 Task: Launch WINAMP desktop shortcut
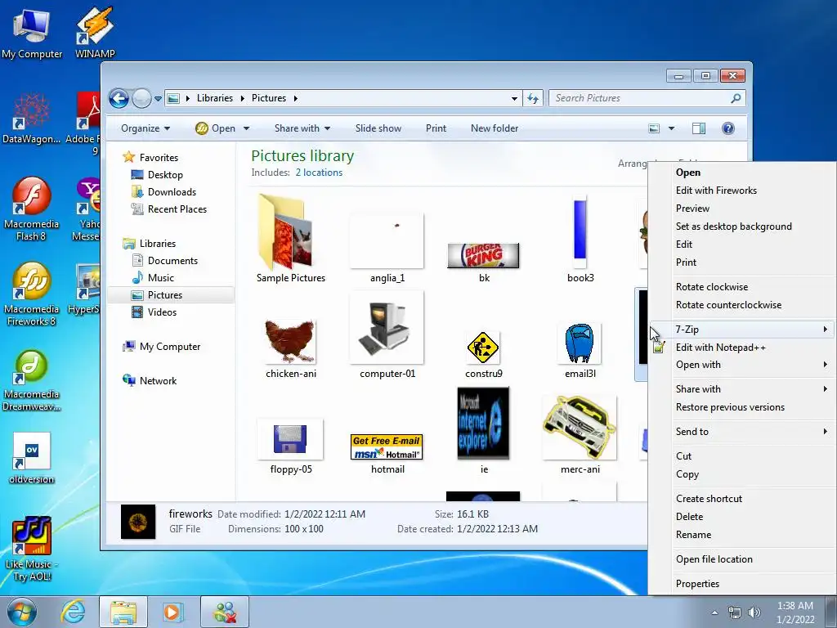point(95,32)
